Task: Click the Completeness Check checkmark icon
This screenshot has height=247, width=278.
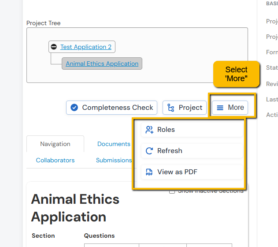Action: click(x=74, y=107)
